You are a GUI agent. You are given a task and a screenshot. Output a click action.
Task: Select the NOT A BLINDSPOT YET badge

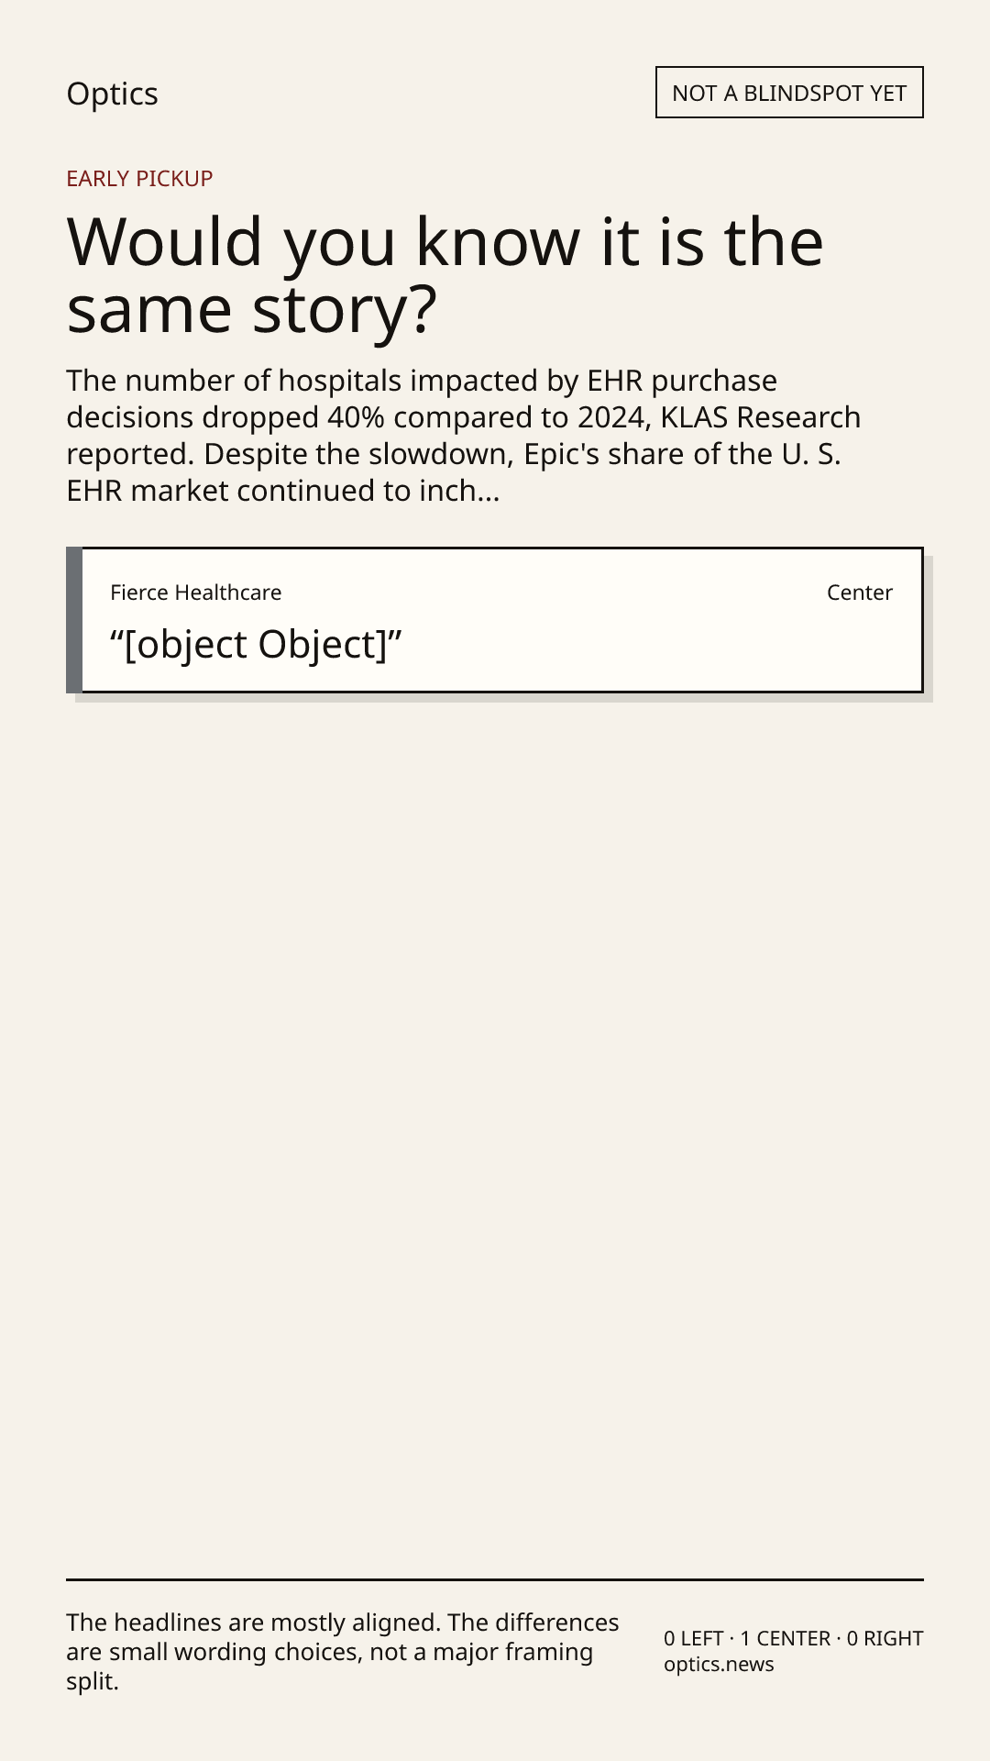coord(789,93)
